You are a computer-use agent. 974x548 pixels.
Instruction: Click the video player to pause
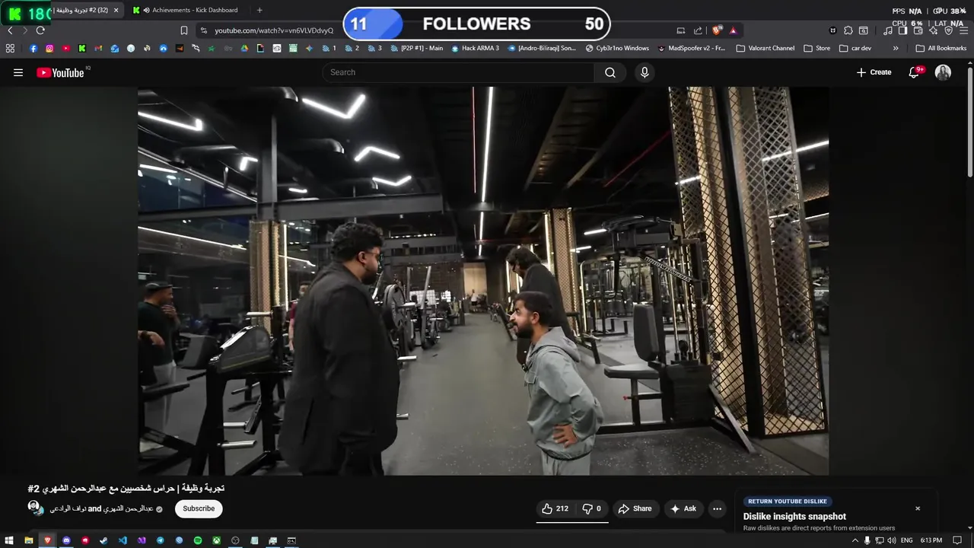[x=483, y=281]
